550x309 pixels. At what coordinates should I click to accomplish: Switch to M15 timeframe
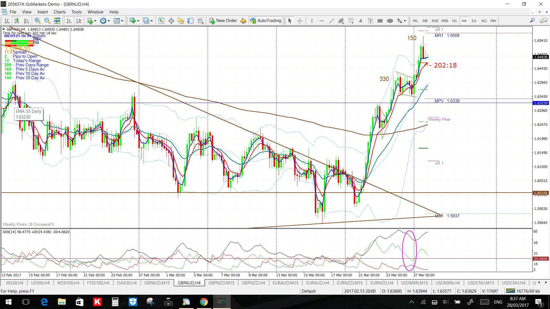point(435,21)
